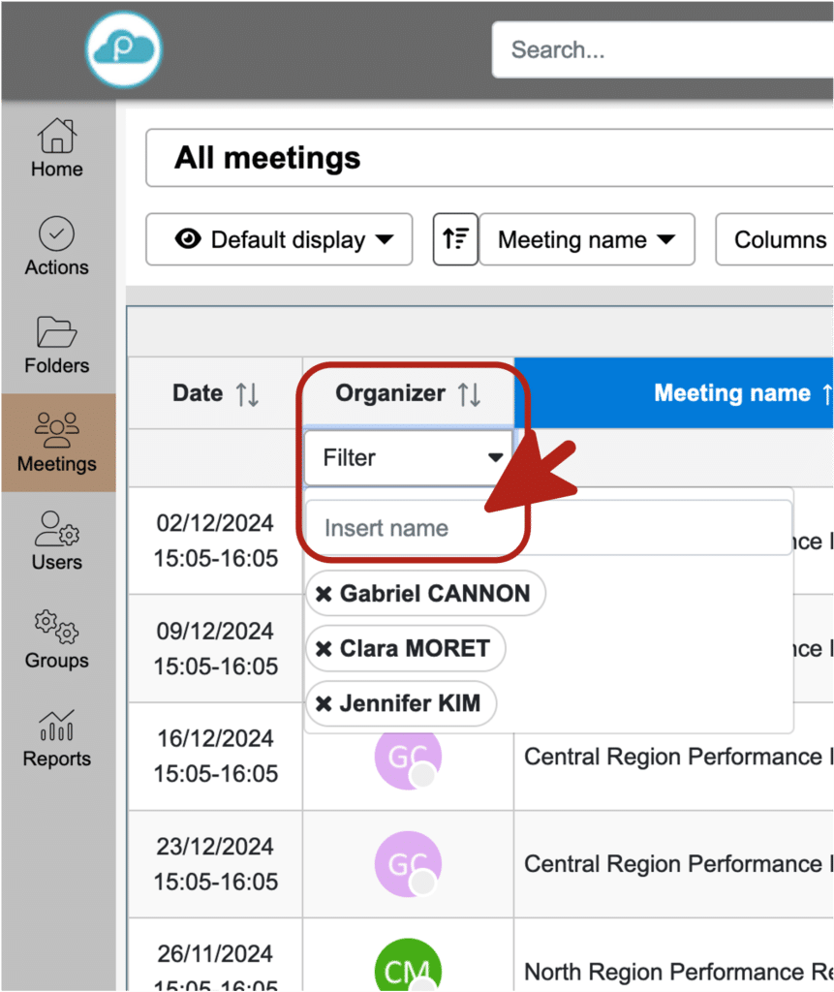Select the Meetings sidebar tab
Viewport: 834px width, 992px height.
[x=57, y=442]
